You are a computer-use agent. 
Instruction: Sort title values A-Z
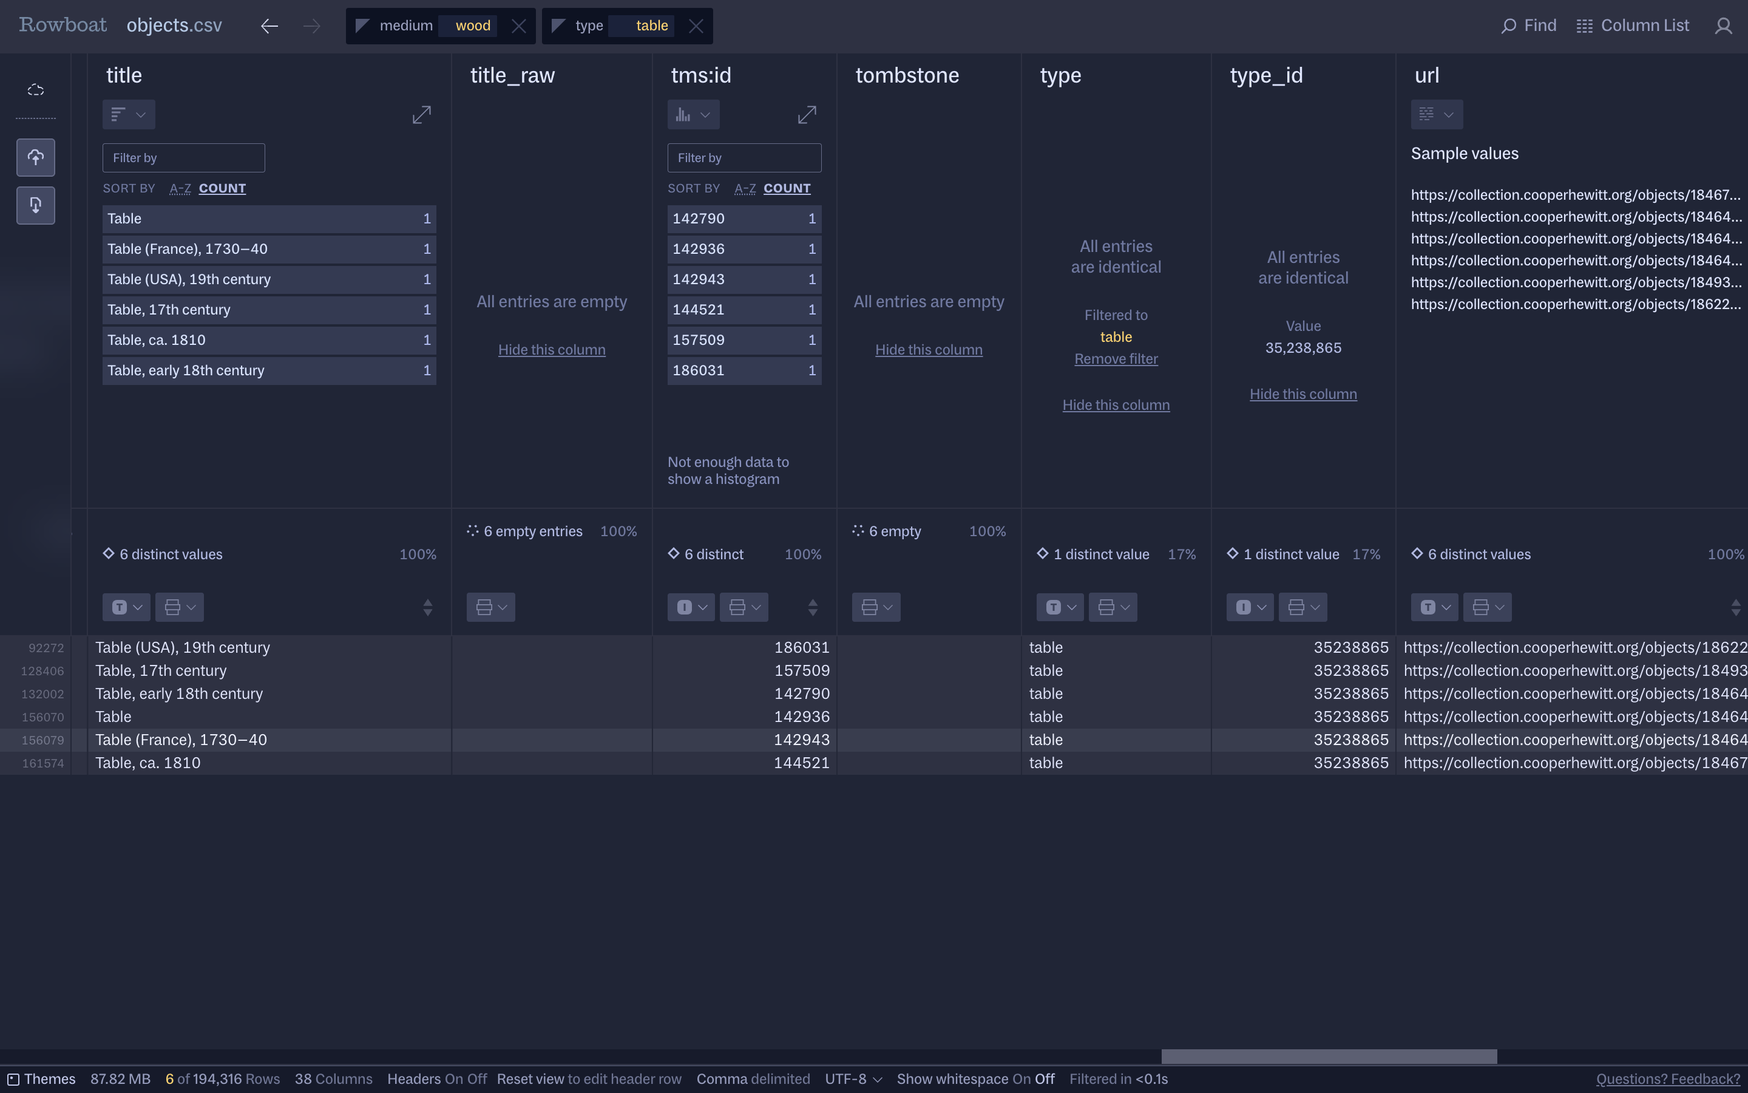tap(180, 189)
